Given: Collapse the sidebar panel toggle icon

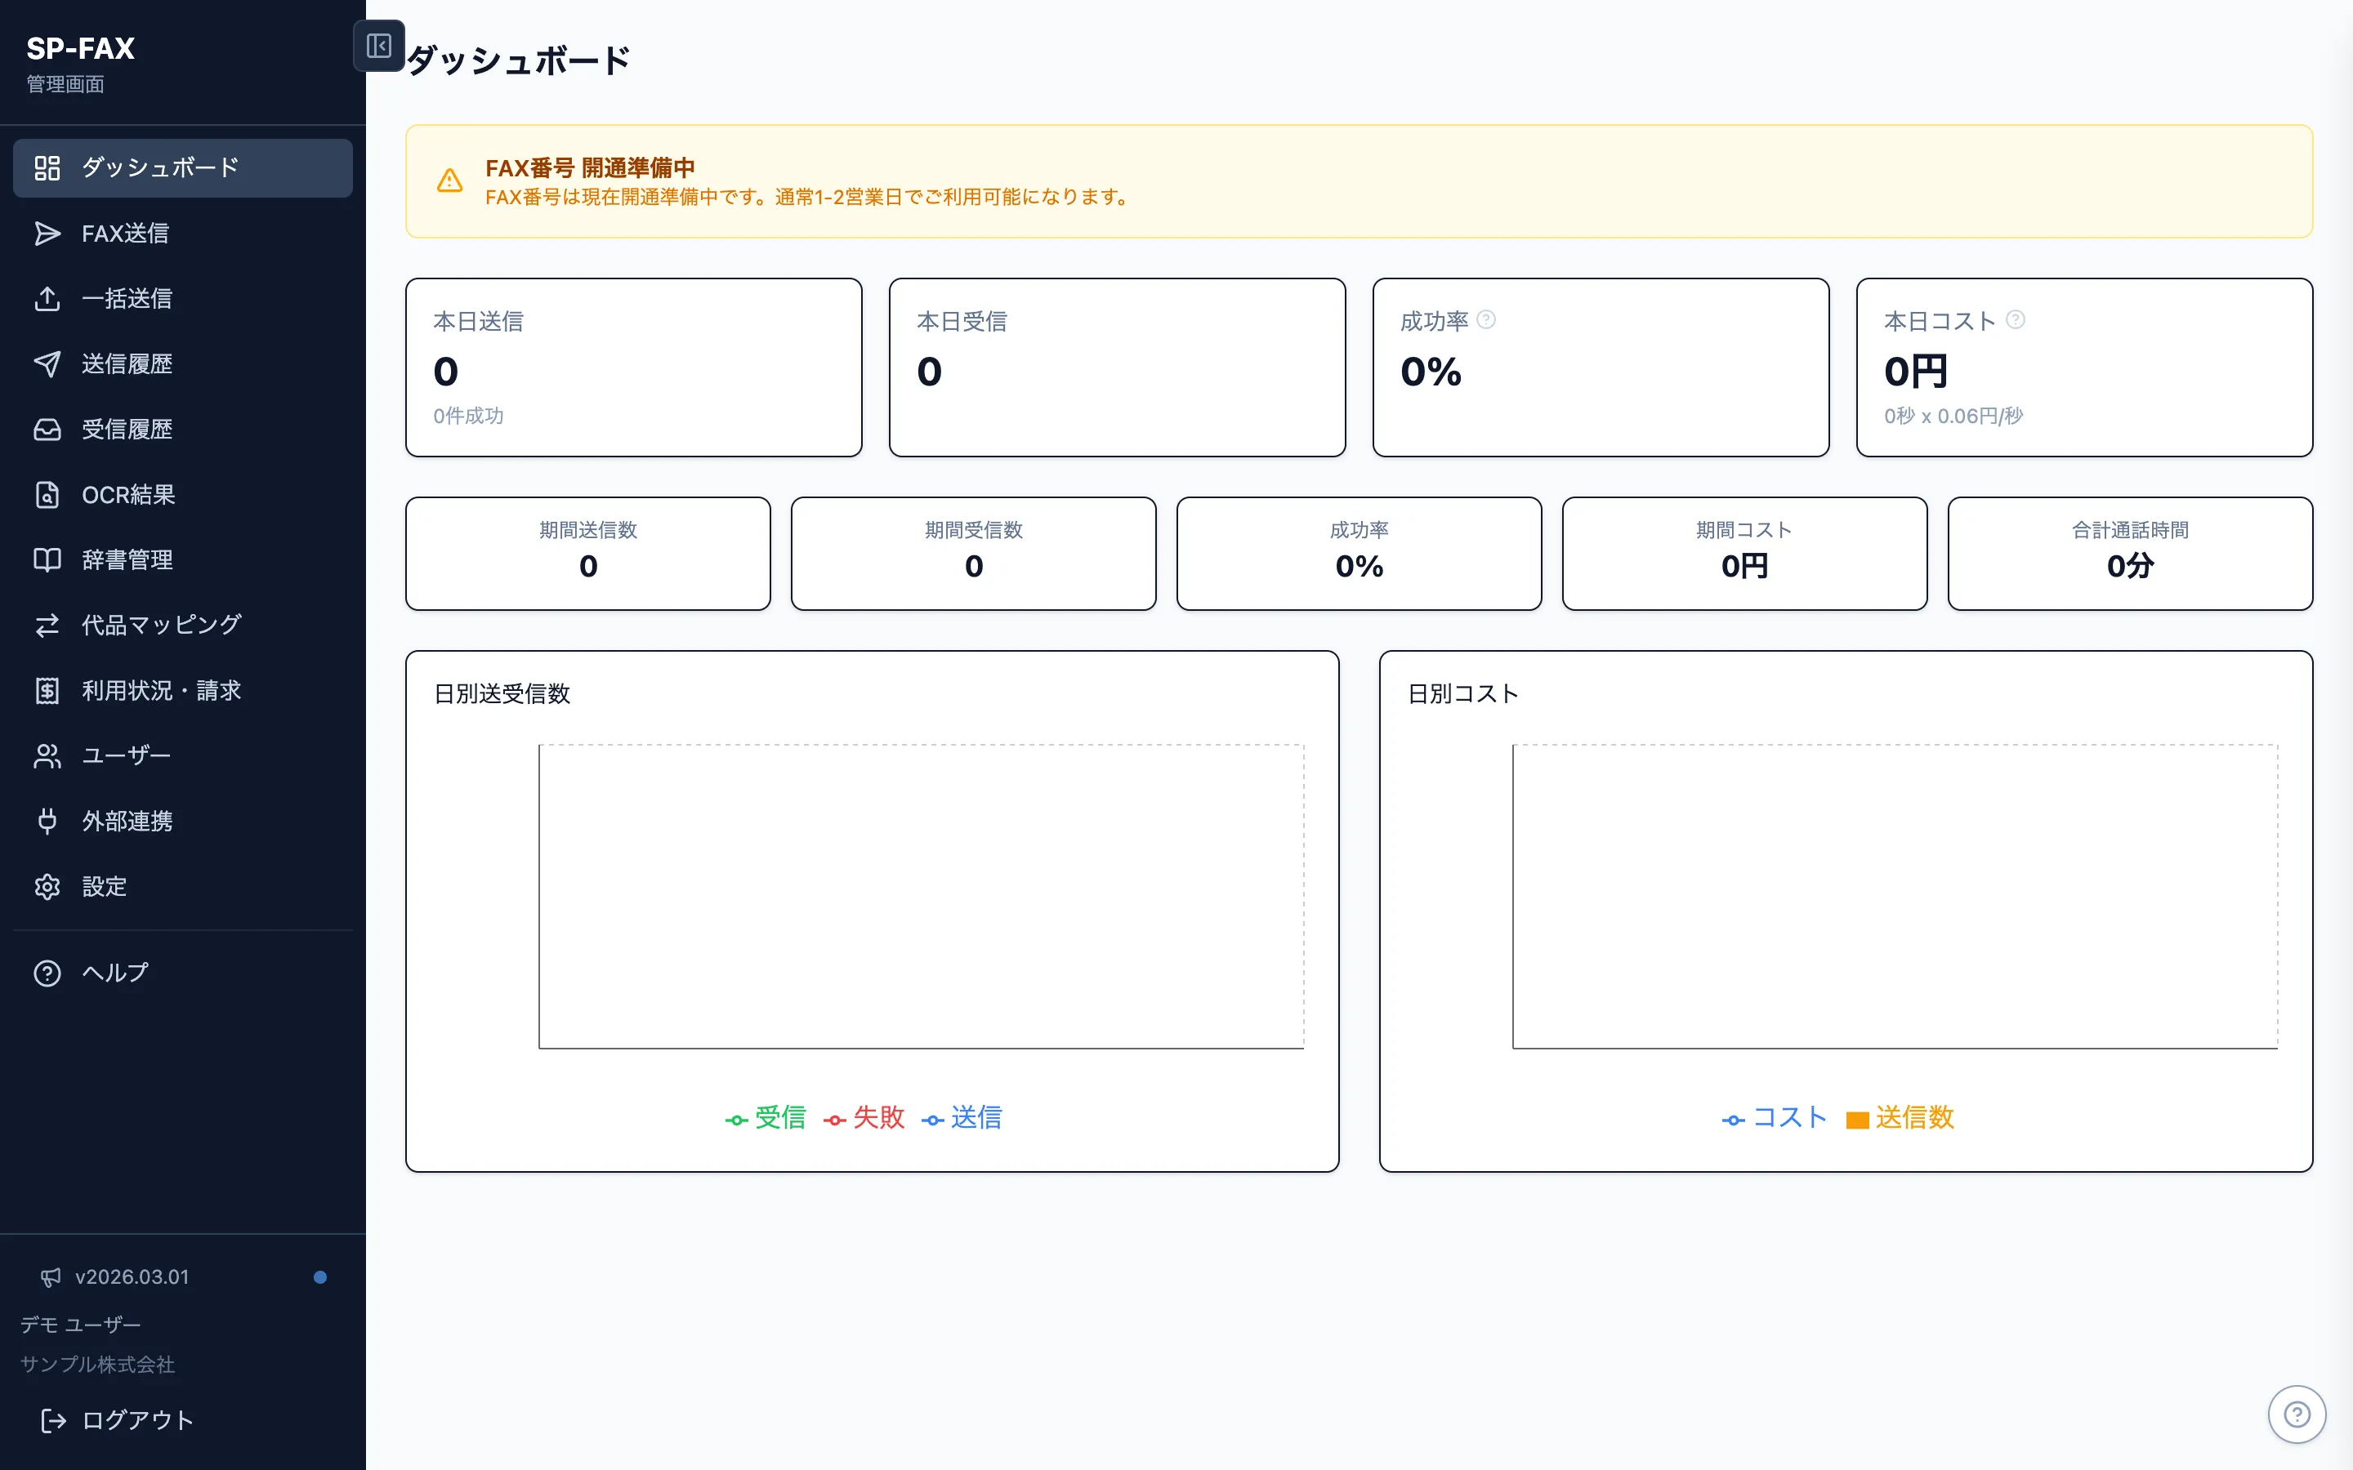Looking at the screenshot, I should (x=378, y=46).
